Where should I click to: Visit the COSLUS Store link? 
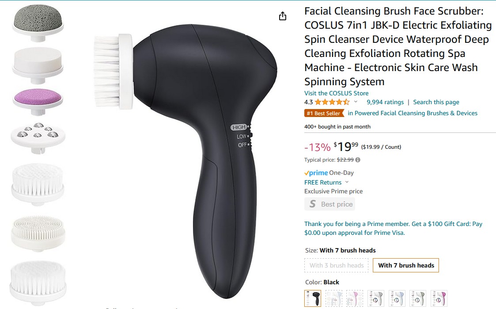click(336, 93)
